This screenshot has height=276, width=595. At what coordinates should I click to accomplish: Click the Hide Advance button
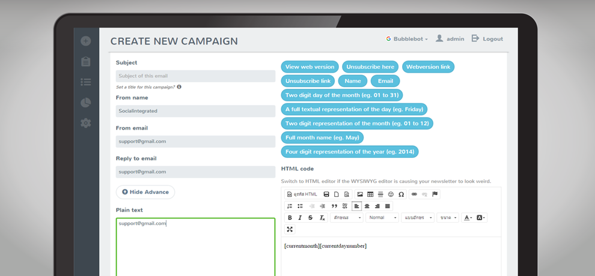tap(145, 192)
